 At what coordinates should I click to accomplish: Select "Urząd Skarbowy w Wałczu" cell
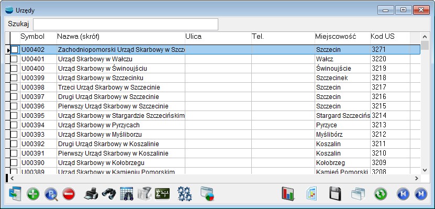121,59
